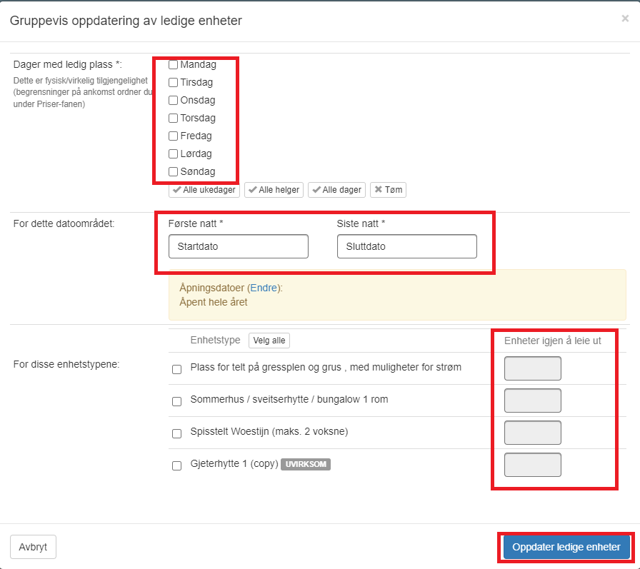
Task: Click the 'Alle dager' button
Action: pyautogui.click(x=336, y=190)
